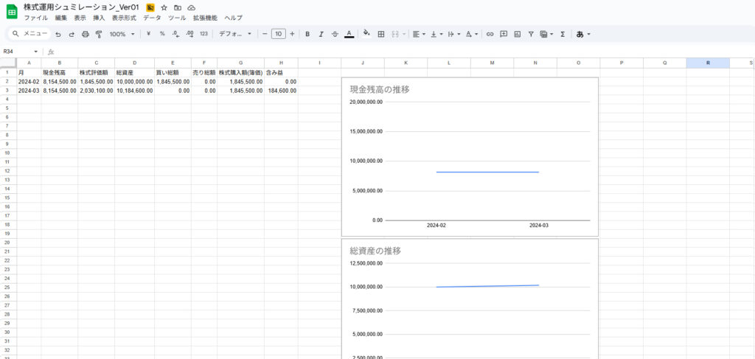The width and height of the screenshot is (755, 359).
Task: Click the increase font size plus button
Action: pyautogui.click(x=292, y=34)
